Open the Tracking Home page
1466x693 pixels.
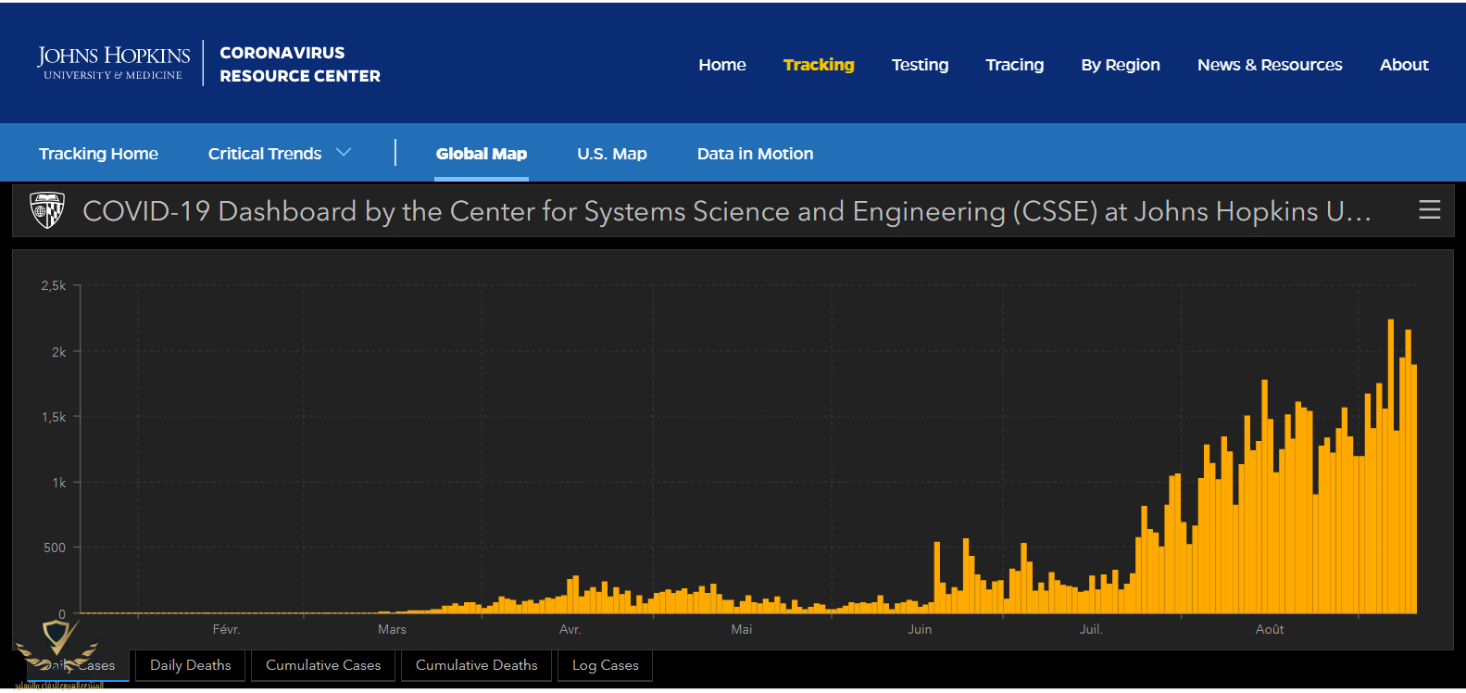[x=98, y=154]
